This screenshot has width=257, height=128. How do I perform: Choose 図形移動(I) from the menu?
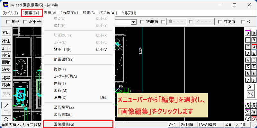click(x=78, y=115)
